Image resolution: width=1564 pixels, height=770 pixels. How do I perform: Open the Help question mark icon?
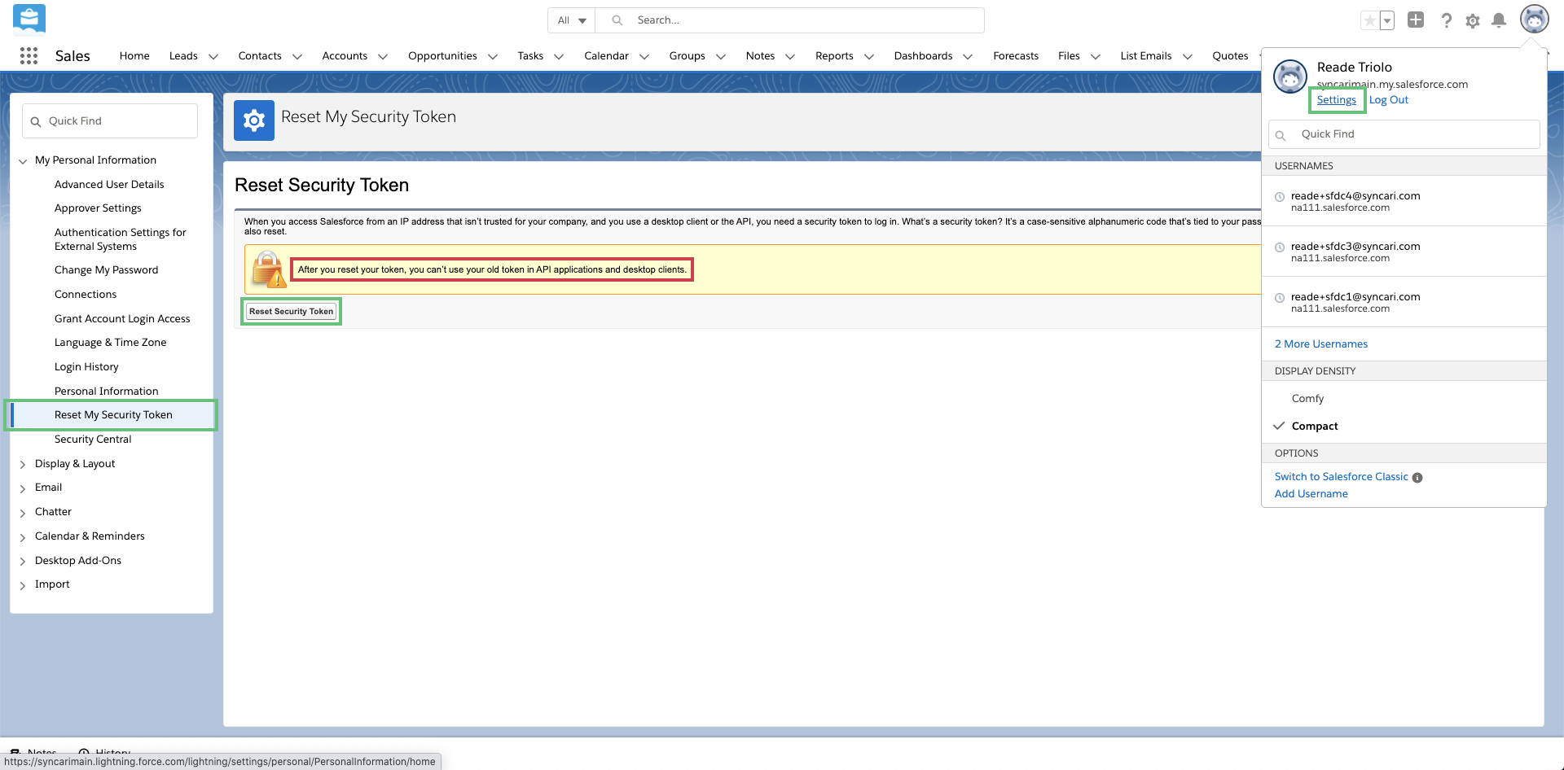[x=1446, y=20]
